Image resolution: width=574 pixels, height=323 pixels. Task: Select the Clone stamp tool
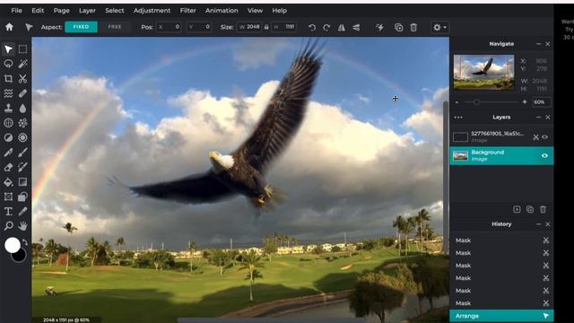8,108
